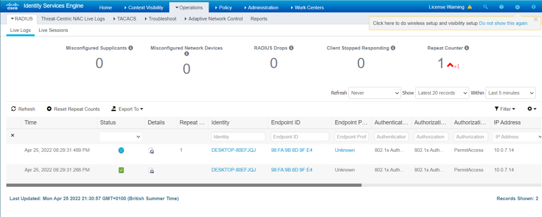This screenshot has height=217, width=542.
Task: Click the red Repeat Counter increase arrow
Action: (450, 65)
